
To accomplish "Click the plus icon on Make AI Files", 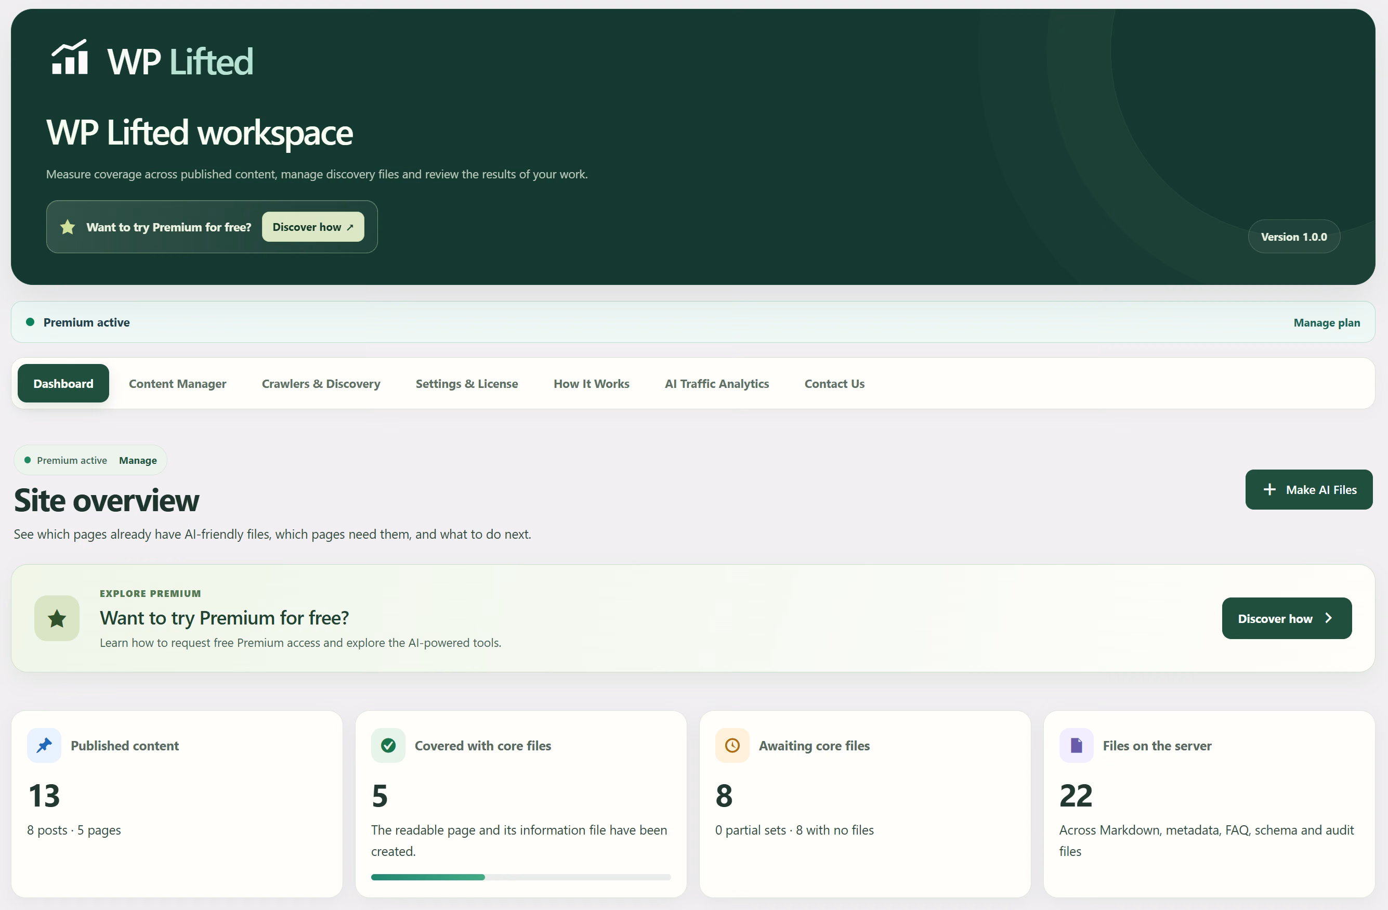I will click(1269, 489).
